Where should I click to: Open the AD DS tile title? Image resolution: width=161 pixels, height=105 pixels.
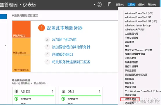[x=25, y=91]
